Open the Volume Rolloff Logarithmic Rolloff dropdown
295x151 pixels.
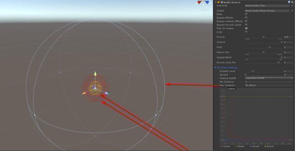point(269,78)
